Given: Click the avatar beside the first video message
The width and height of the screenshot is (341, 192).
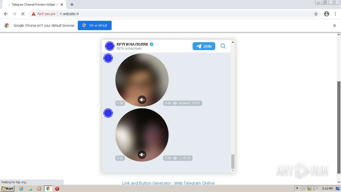Looking at the screenshot, I should tap(108, 58).
